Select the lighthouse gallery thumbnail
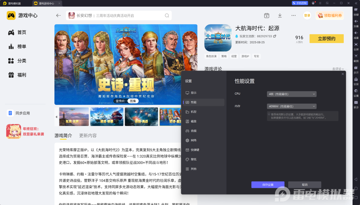The height and width of the screenshot is (205, 360). pos(74,117)
